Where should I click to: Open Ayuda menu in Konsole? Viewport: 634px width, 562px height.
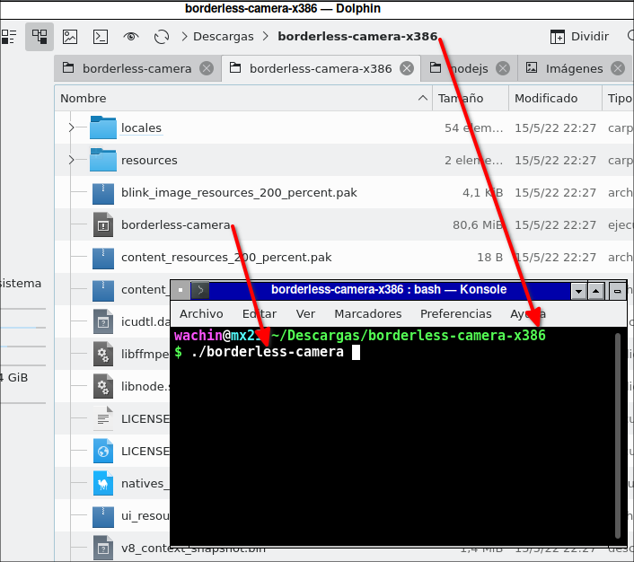tap(528, 313)
